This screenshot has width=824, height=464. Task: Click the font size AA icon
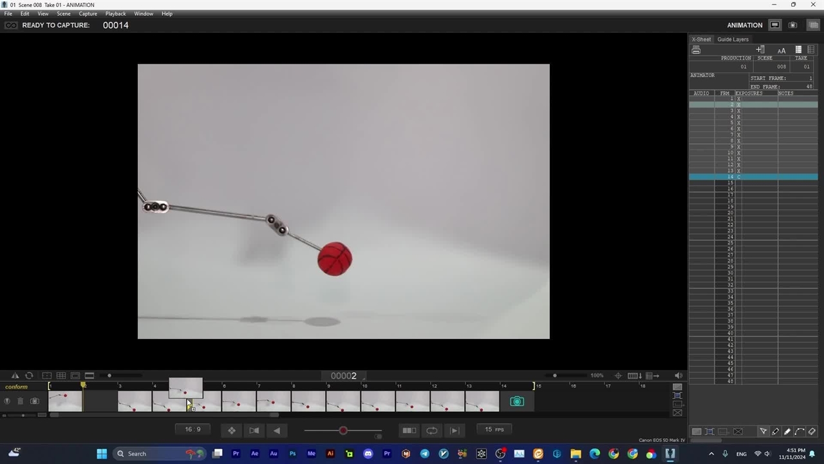click(781, 50)
